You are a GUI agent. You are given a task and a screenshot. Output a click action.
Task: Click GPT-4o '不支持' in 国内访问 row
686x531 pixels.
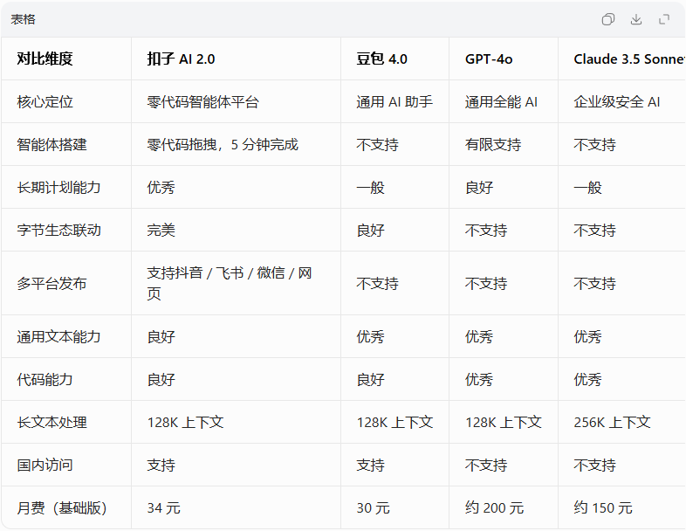(485, 465)
